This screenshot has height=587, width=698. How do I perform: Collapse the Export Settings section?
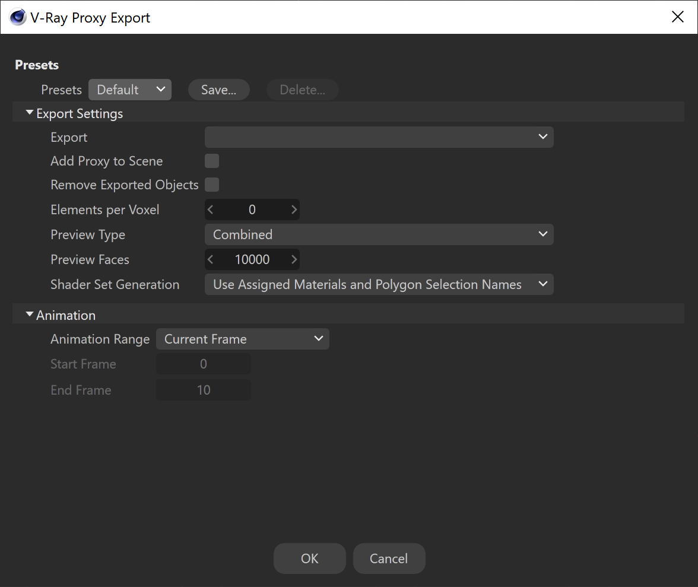point(30,113)
